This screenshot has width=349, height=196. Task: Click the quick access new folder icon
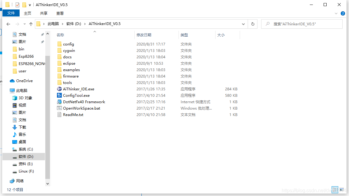pos(24,5)
